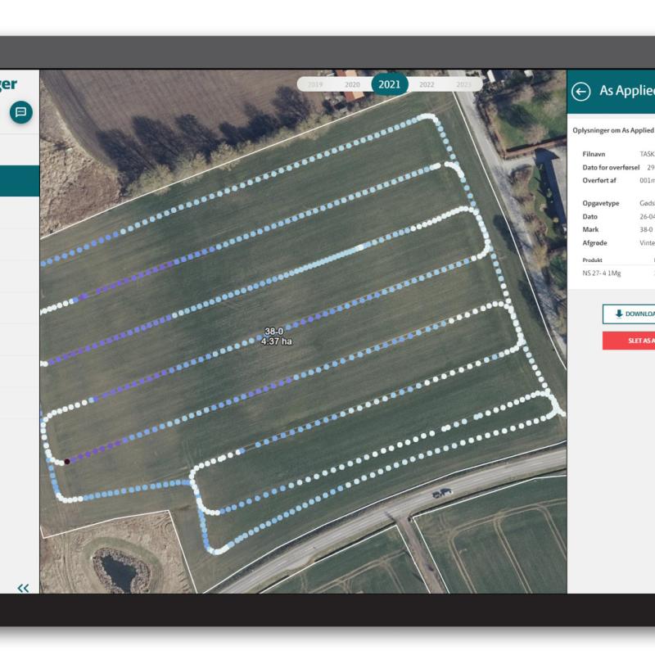655x655 pixels.
Task: Switch to year 2023
Action: 463,85
